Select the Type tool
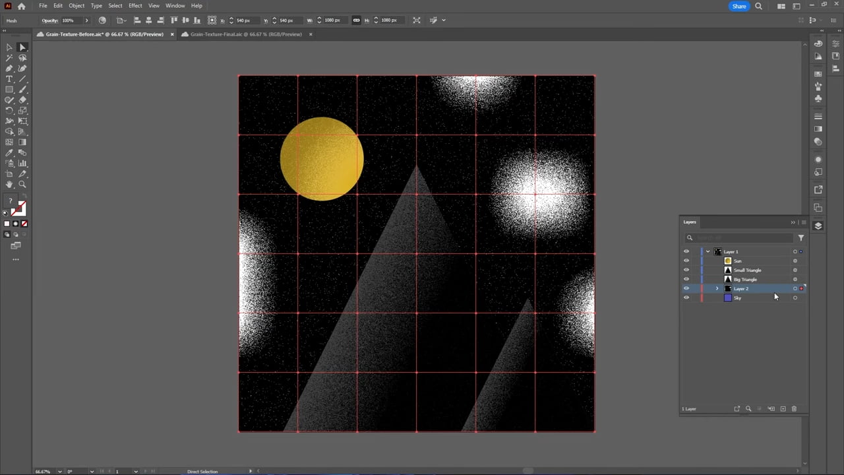 [x=9, y=79]
